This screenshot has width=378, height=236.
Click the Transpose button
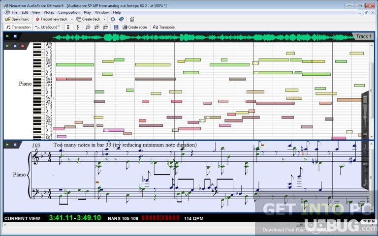coord(164,27)
